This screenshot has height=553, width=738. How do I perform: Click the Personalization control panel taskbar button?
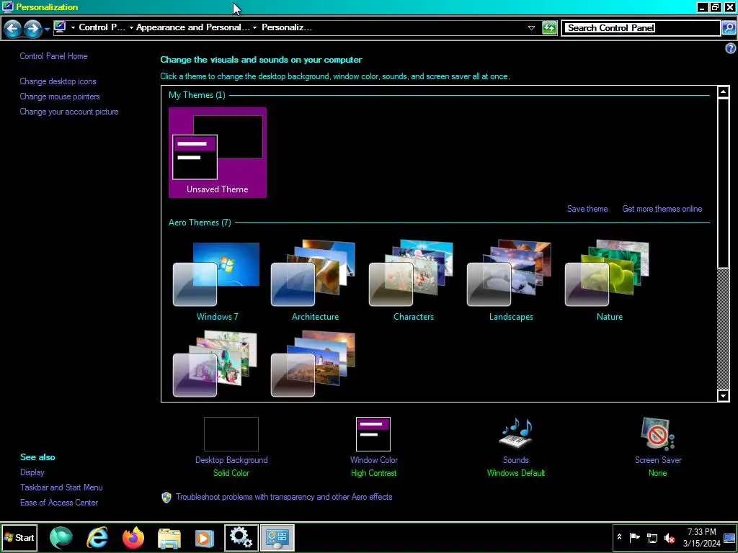tap(277, 538)
